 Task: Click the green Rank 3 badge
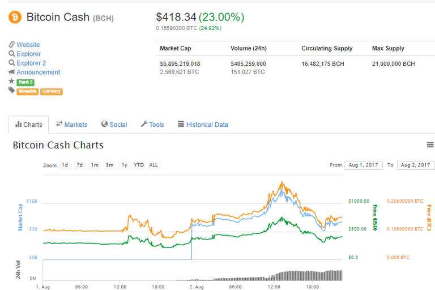click(x=25, y=82)
